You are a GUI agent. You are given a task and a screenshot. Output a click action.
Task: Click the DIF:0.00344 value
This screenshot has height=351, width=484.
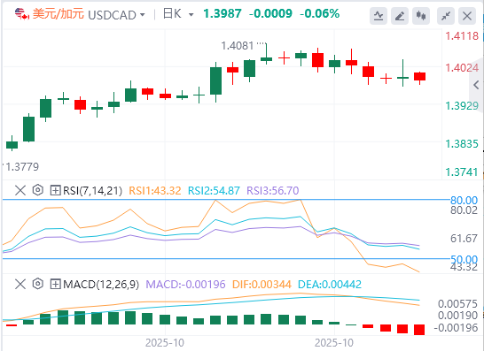tap(262, 284)
